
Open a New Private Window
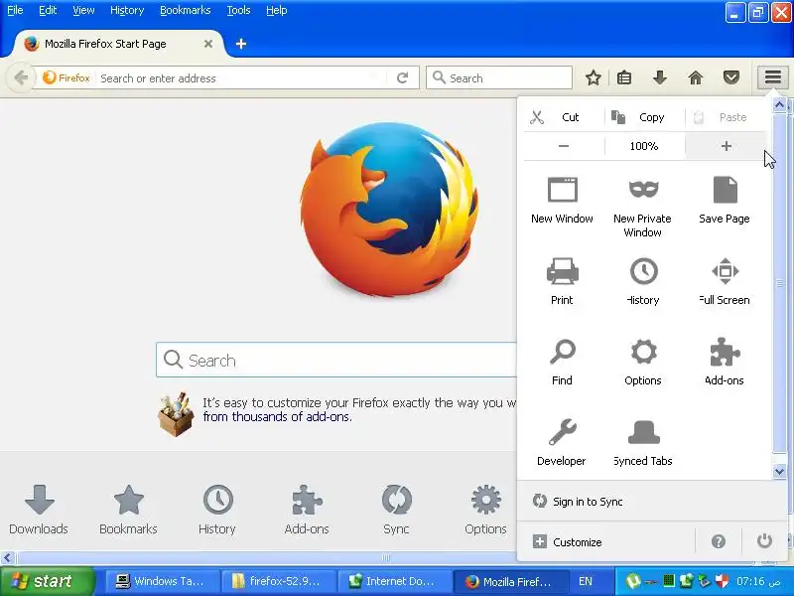pos(642,207)
